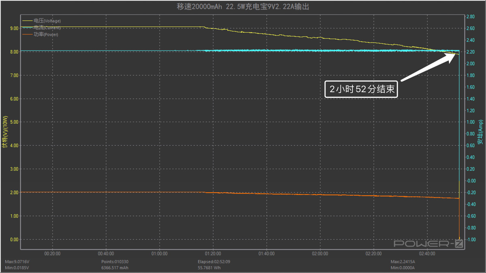Click the 55.7681 Wh energy readout
The image size is (486, 273).
pos(209,268)
